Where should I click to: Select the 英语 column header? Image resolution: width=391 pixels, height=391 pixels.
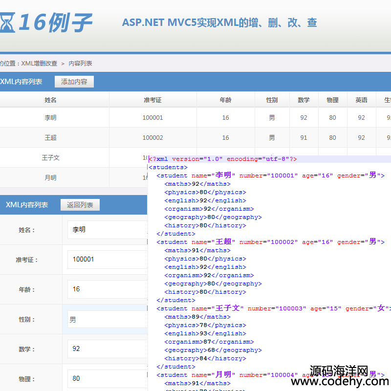coord(361,100)
